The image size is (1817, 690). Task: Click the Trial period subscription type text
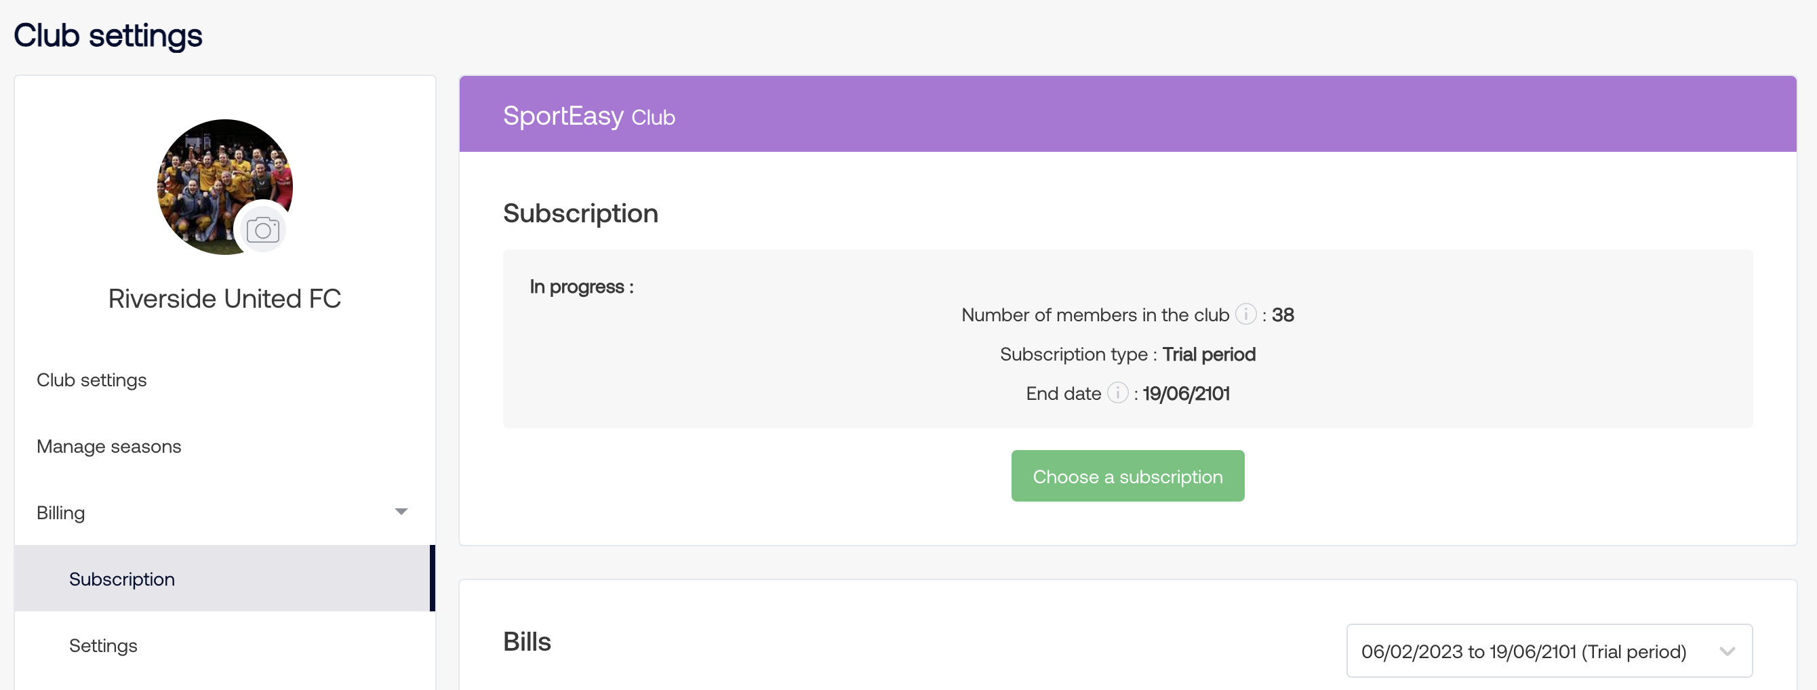click(1208, 354)
